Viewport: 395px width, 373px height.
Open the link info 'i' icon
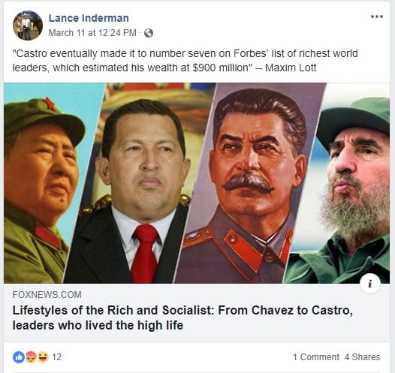tap(369, 284)
